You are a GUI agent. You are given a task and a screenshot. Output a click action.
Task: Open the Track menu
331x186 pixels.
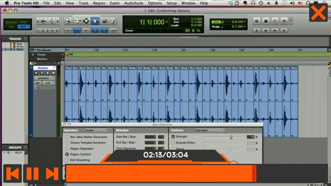tap(83, 3)
